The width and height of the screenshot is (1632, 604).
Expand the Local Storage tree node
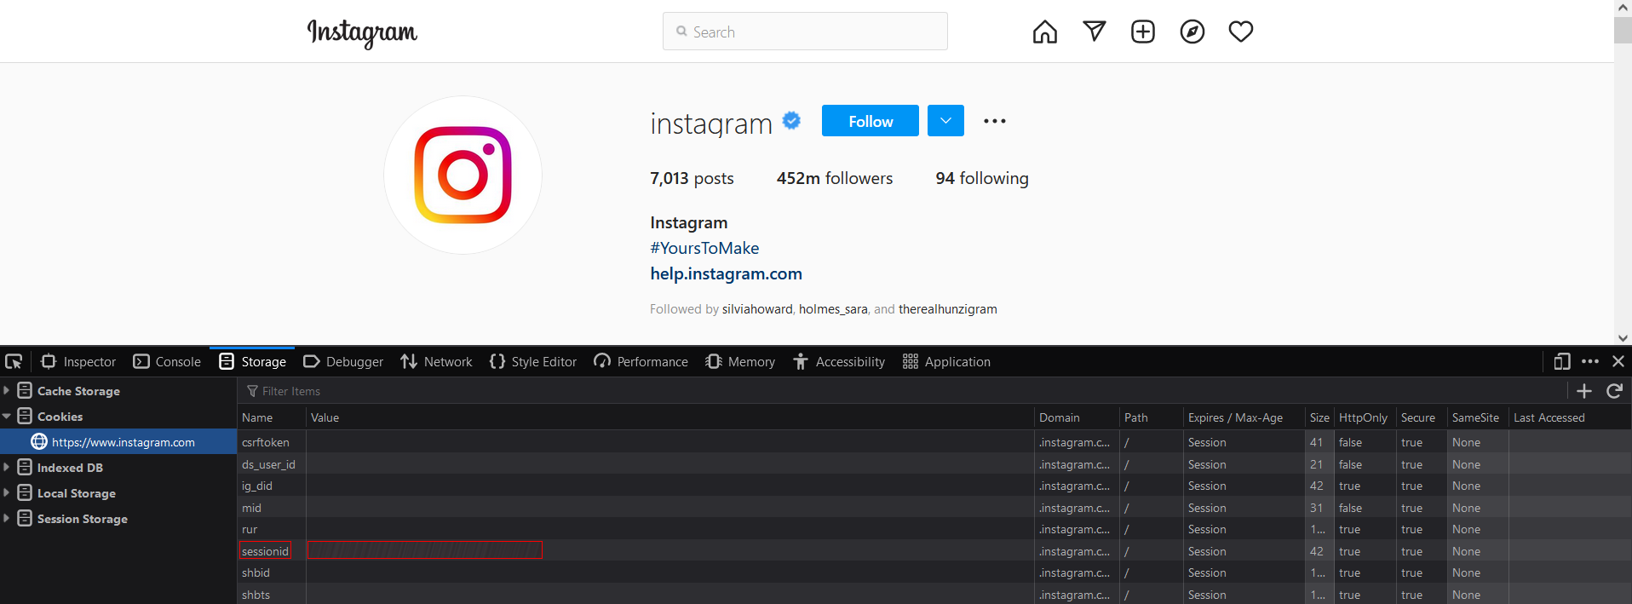(x=7, y=493)
